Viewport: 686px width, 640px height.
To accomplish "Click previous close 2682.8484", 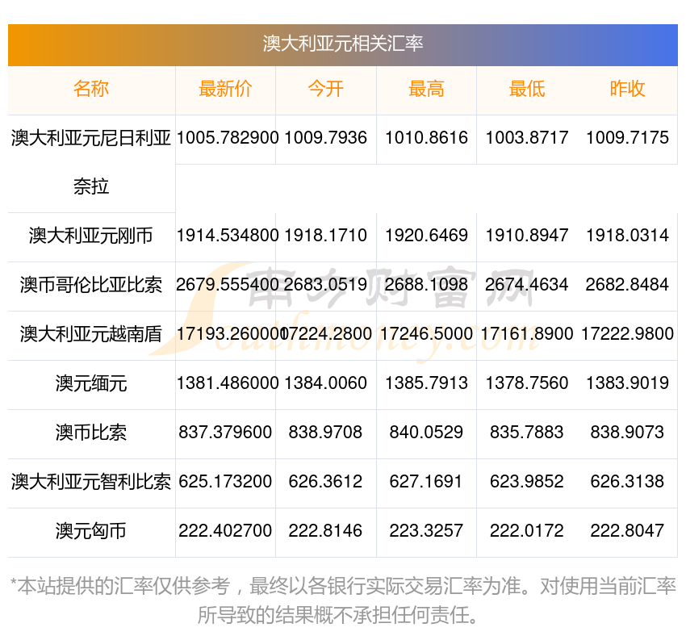I will point(627,285).
